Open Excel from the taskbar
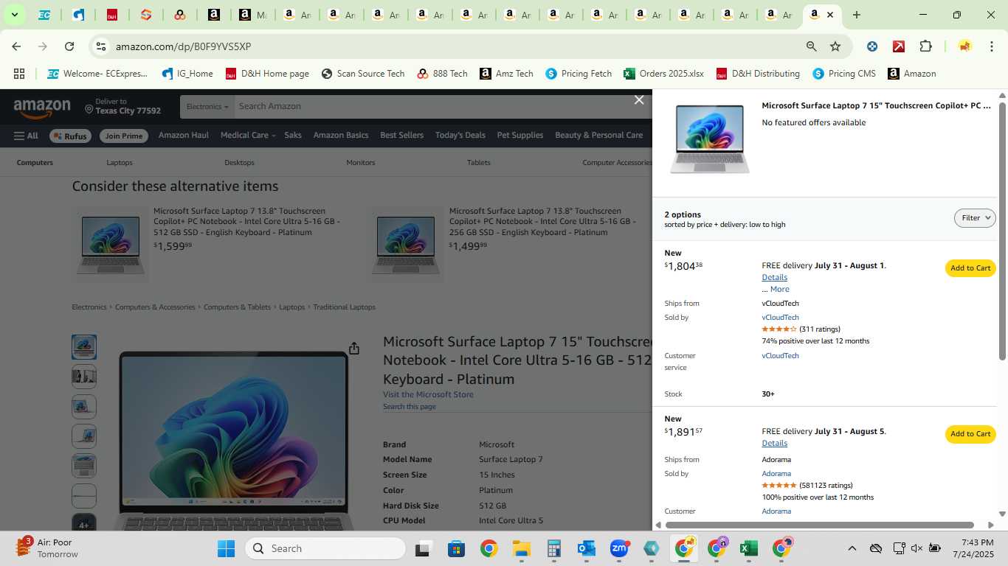 [x=748, y=548]
